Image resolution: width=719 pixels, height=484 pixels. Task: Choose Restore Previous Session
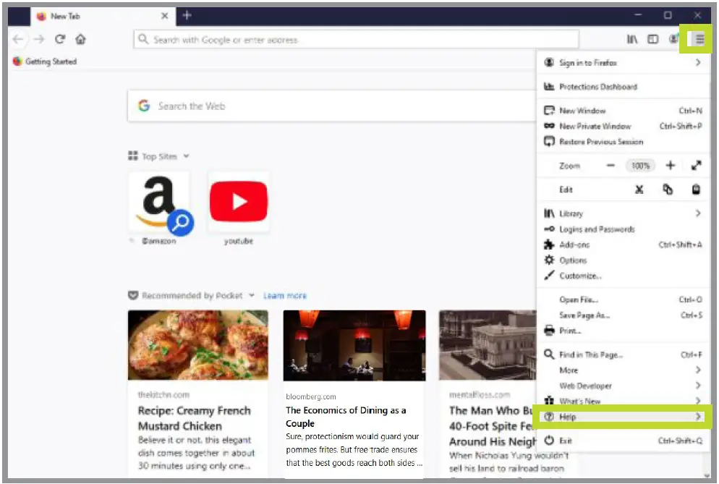(623, 142)
